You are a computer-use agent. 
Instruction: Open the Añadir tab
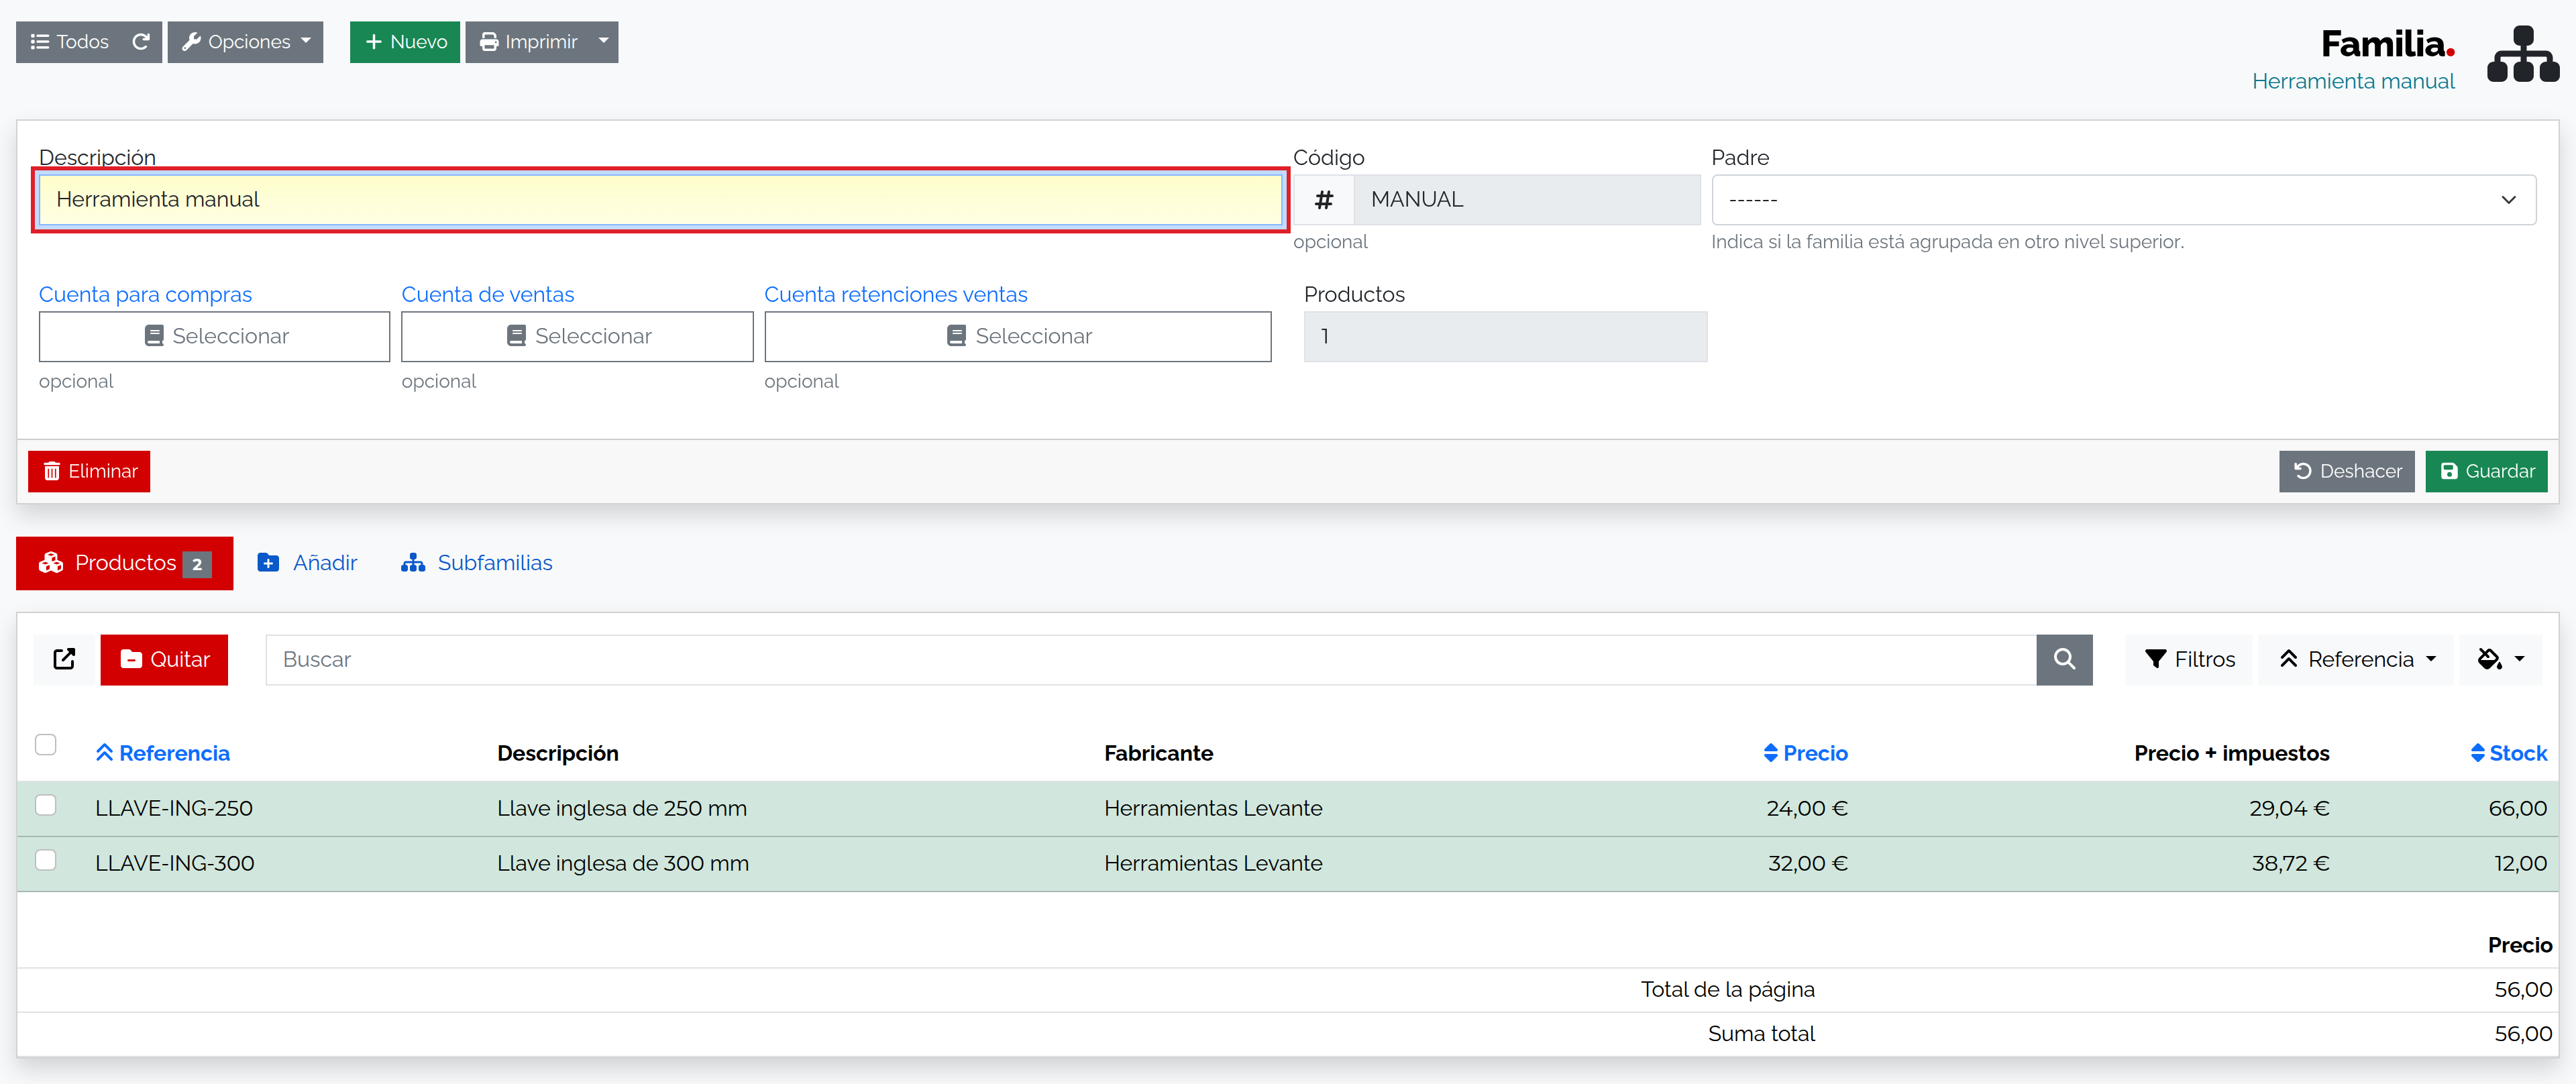307,563
